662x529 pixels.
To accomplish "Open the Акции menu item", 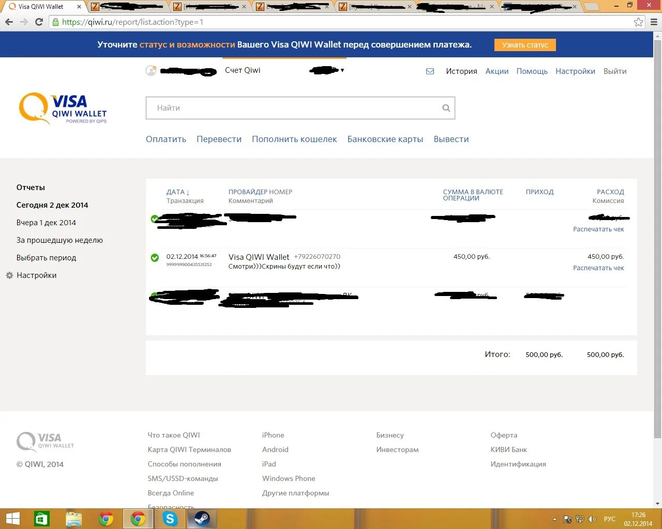I will click(496, 71).
